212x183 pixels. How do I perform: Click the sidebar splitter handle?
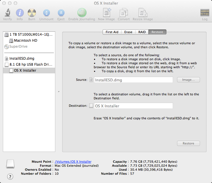tap(59, 92)
